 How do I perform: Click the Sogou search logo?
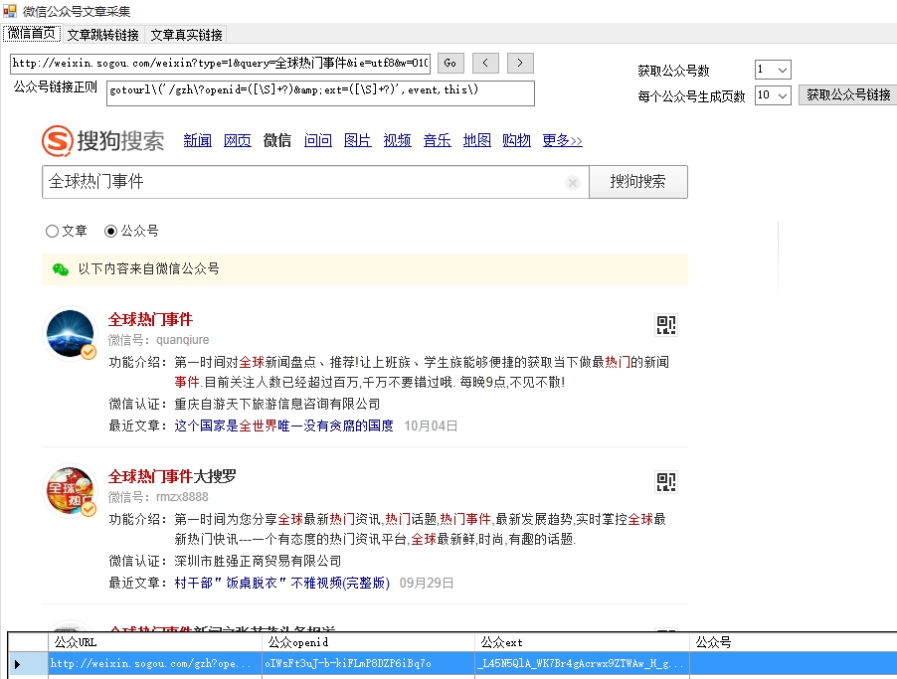pyautogui.click(x=103, y=141)
